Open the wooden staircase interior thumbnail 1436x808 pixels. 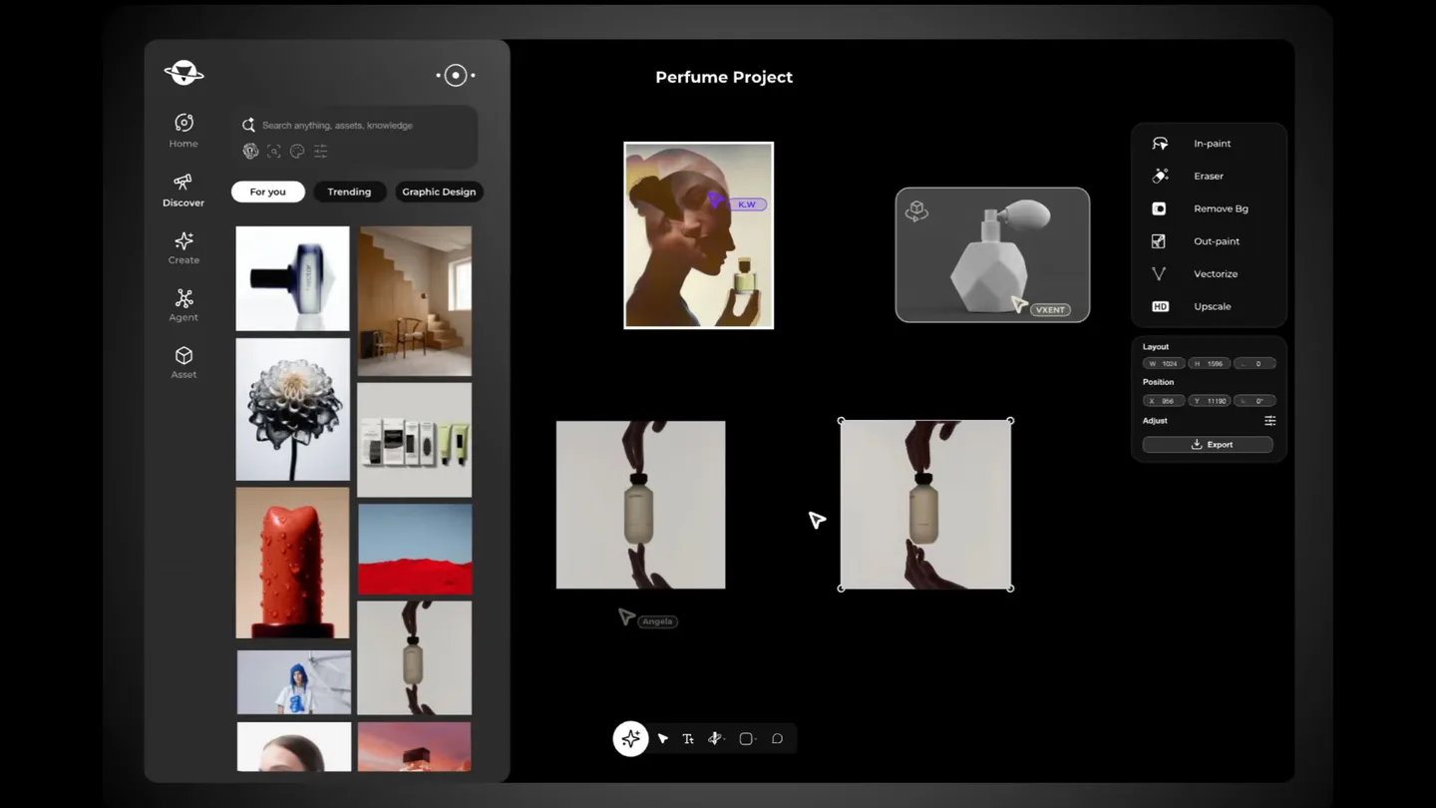tap(415, 301)
